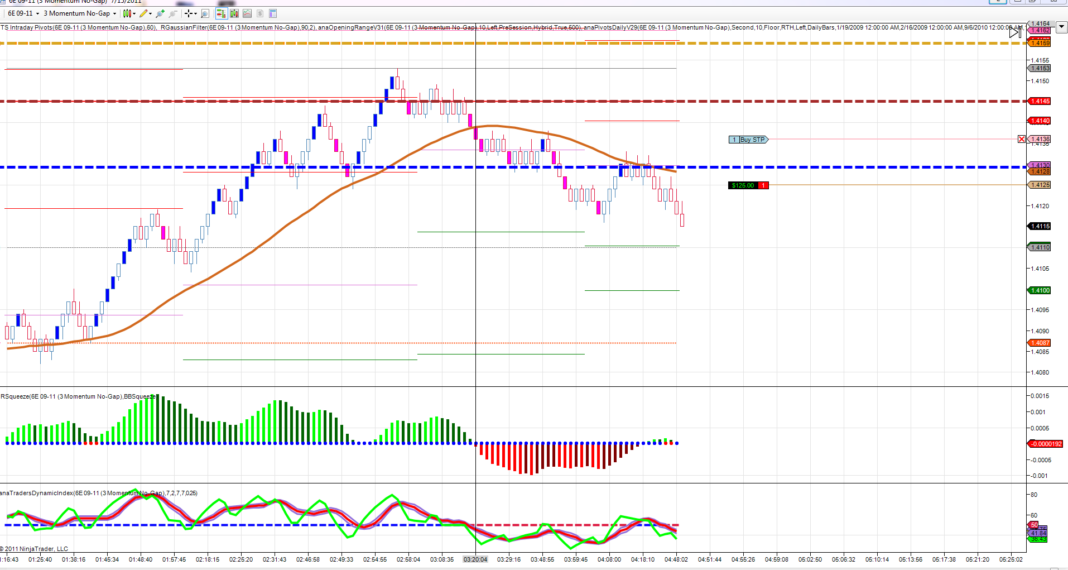The height and width of the screenshot is (570, 1068).
Task: Click the zoom out magnifier icon
Action: point(173,13)
